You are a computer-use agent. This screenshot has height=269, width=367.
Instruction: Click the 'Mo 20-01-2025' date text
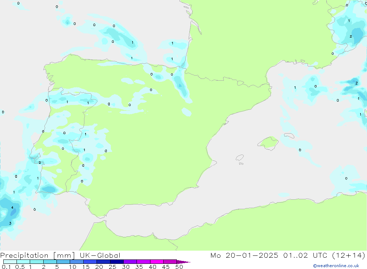click(244, 255)
